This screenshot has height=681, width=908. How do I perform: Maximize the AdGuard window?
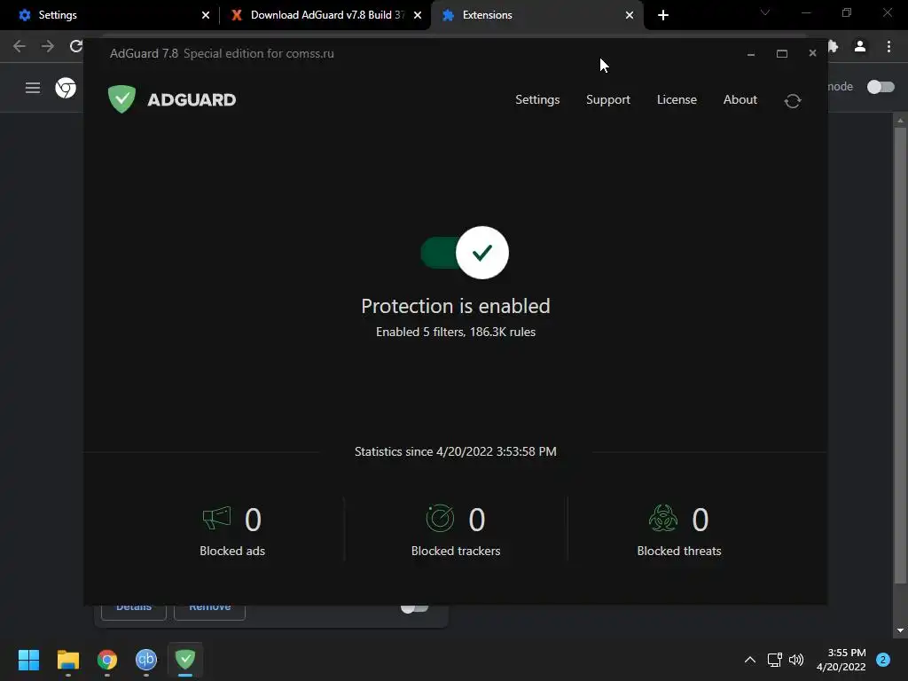pos(782,54)
